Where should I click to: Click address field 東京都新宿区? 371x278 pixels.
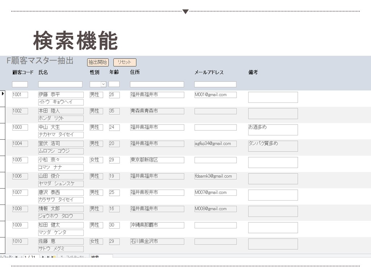click(157, 160)
